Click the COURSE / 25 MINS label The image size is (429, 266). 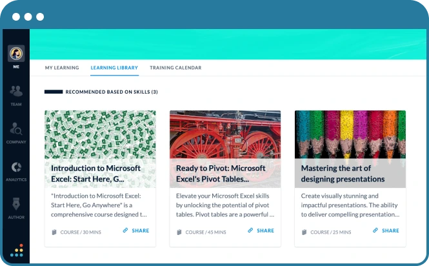(331, 232)
